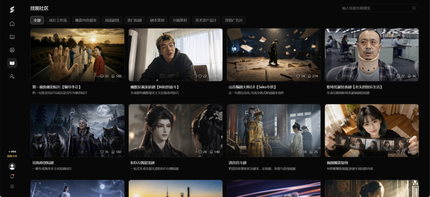Image resolution: width=430 pixels, height=197 pixels.
Task: Click title 第一视角催泪短片【编导李让】
Action: click(x=57, y=87)
